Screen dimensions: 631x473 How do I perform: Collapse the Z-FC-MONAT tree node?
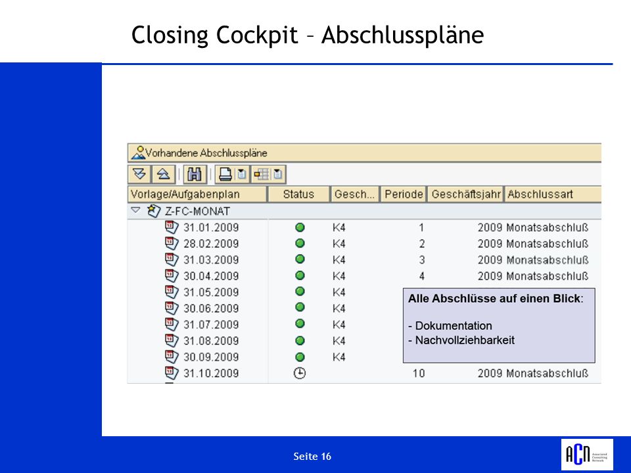(135, 210)
